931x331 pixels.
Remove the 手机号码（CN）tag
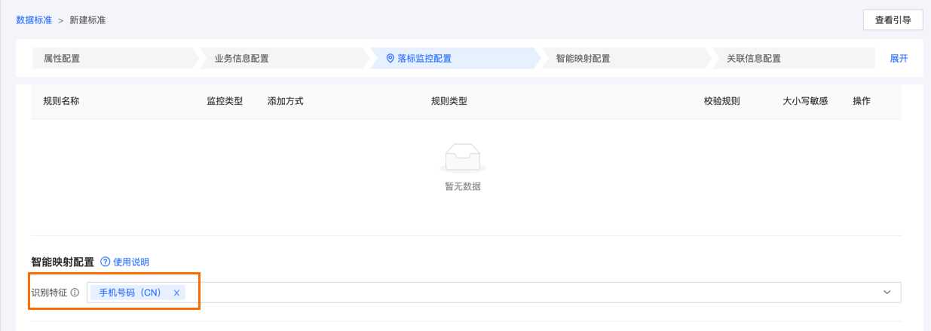click(x=176, y=293)
